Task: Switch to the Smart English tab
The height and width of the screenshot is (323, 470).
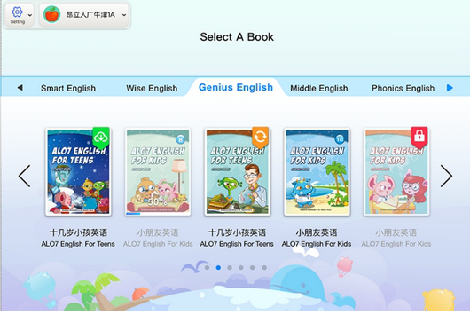Action: click(x=68, y=88)
